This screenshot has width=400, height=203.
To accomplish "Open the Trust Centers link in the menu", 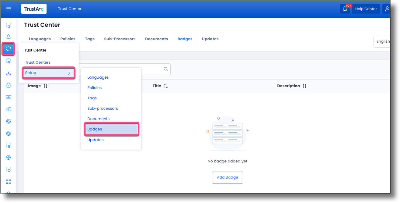I will [x=38, y=62].
